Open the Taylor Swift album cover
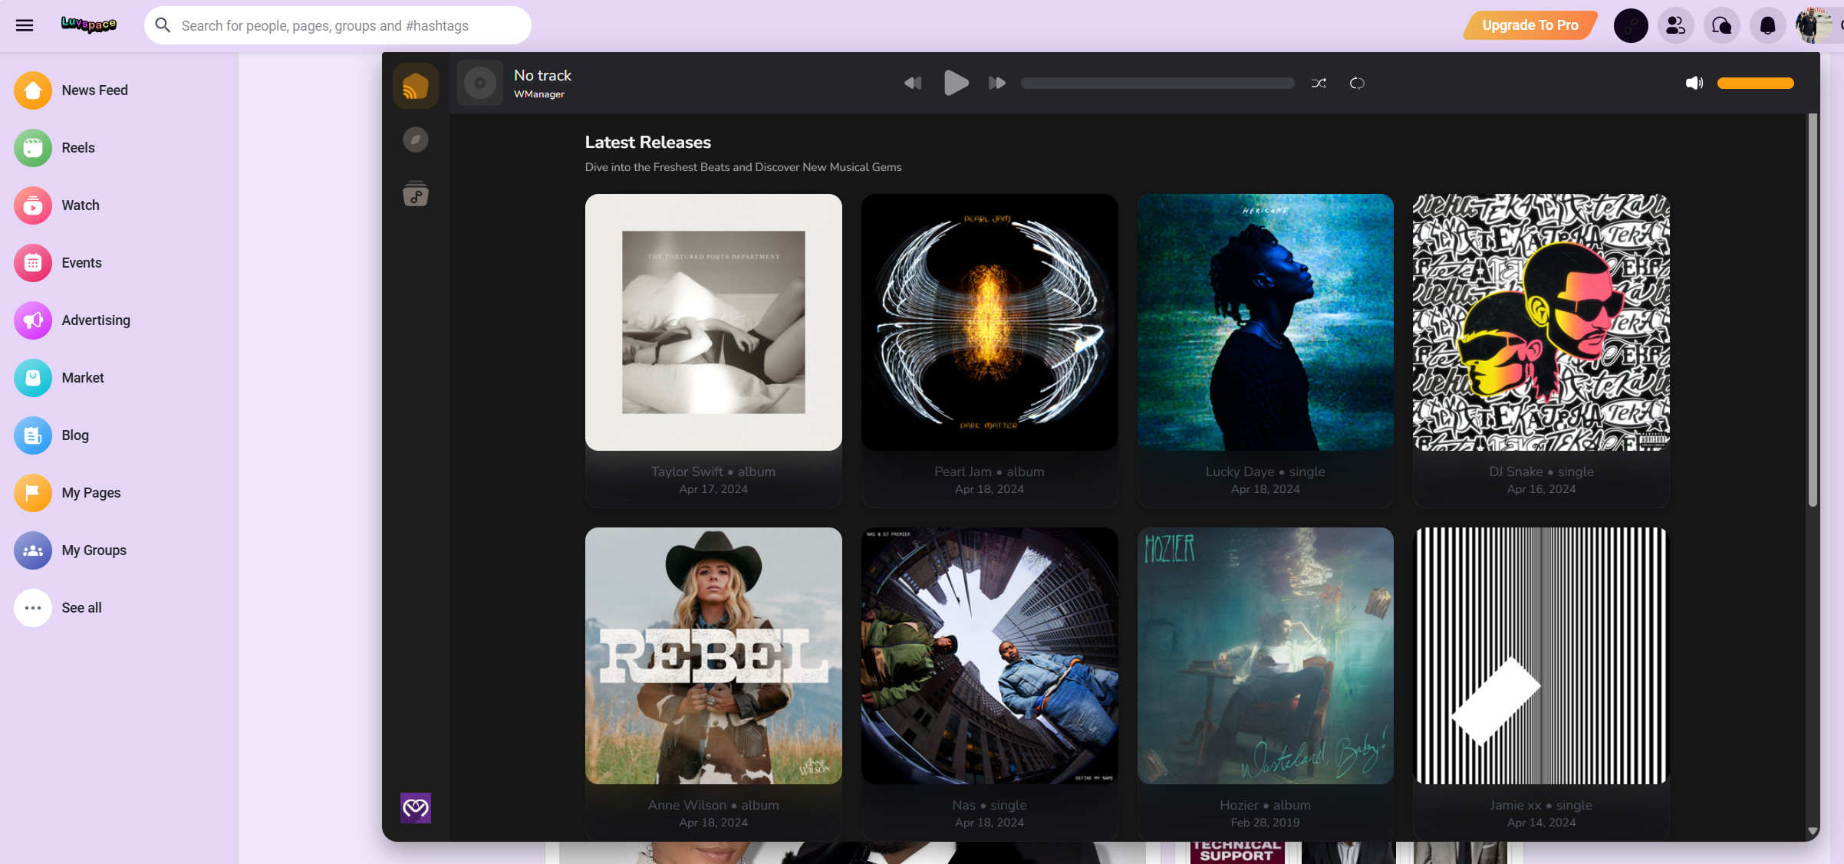Viewport: 1844px width, 864px height. click(713, 322)
